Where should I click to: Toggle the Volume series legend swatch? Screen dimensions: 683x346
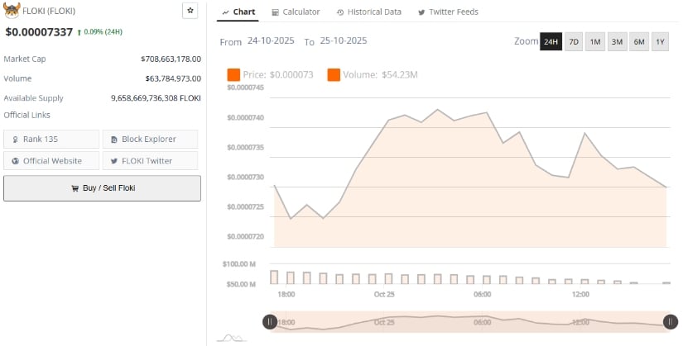coord(334,75)
